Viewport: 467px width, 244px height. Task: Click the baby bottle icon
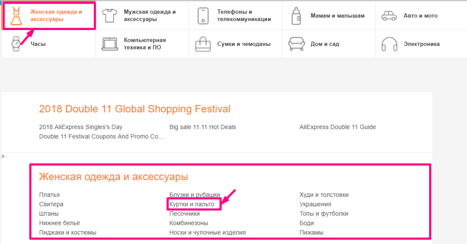(x=296, y=15)
